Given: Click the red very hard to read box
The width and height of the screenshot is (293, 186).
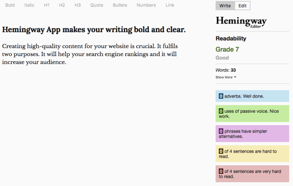Looking at the screenshot, I should [252, 174].
